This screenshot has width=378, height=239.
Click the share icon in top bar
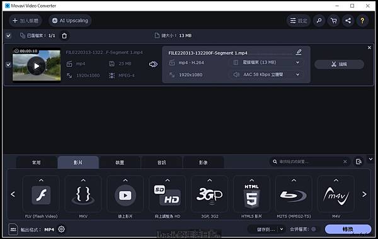tap(348, 21)
